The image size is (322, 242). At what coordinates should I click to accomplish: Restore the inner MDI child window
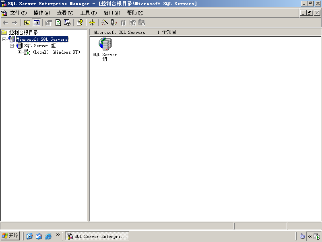(310, 13)
